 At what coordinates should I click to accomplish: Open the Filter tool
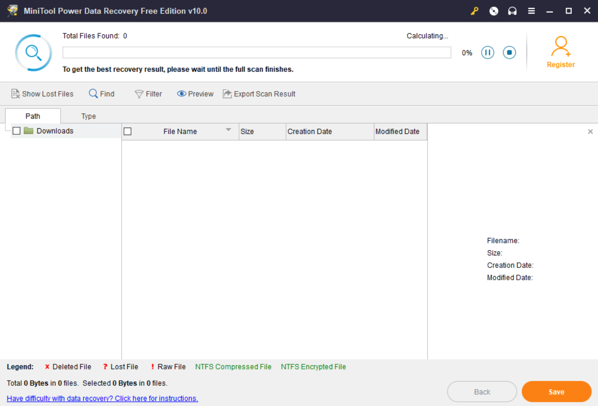[148, 94]
